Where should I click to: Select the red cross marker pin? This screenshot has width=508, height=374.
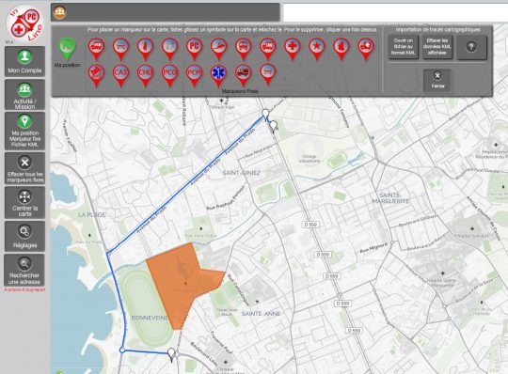293,49
